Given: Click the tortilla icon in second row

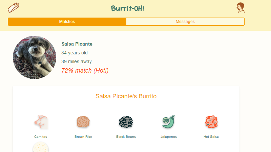Looking at the screenshot, I should 41,148.
